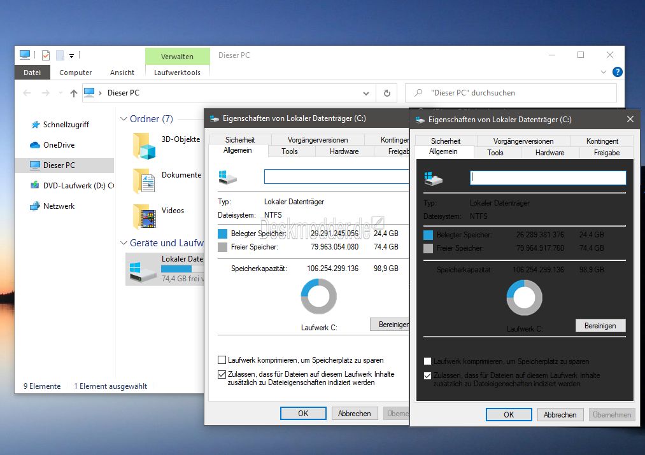645x455 pixels.
Task: Close the dark properties dialog
Action: point(630,119)
